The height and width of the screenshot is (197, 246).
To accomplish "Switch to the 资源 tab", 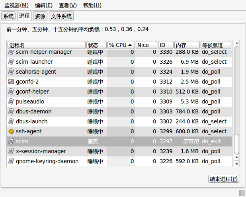I will (x=40, y=16).
